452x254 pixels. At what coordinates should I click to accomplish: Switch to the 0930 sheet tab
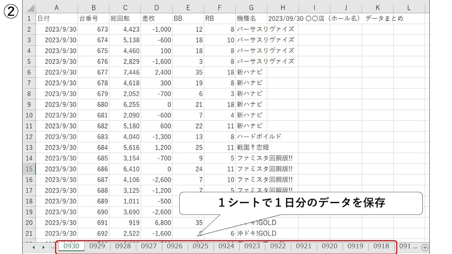[71, 246]
